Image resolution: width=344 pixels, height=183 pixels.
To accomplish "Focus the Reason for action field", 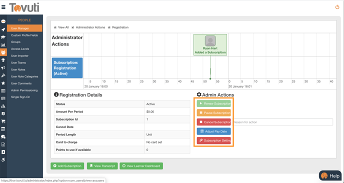I will [x=282, y=122].
